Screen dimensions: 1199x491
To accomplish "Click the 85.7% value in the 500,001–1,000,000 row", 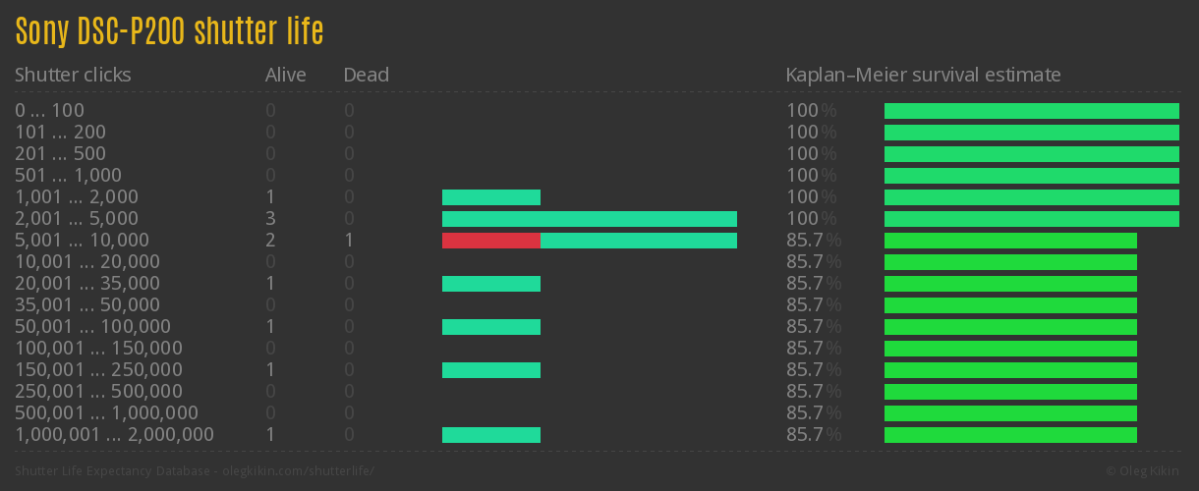I will click(813, 413).
